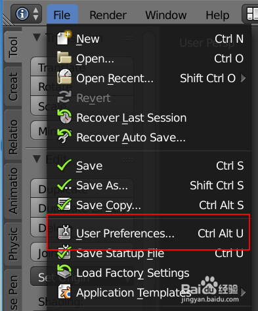
Task: Expand the Application Templates submenu arrow
Action: [243, 292]
